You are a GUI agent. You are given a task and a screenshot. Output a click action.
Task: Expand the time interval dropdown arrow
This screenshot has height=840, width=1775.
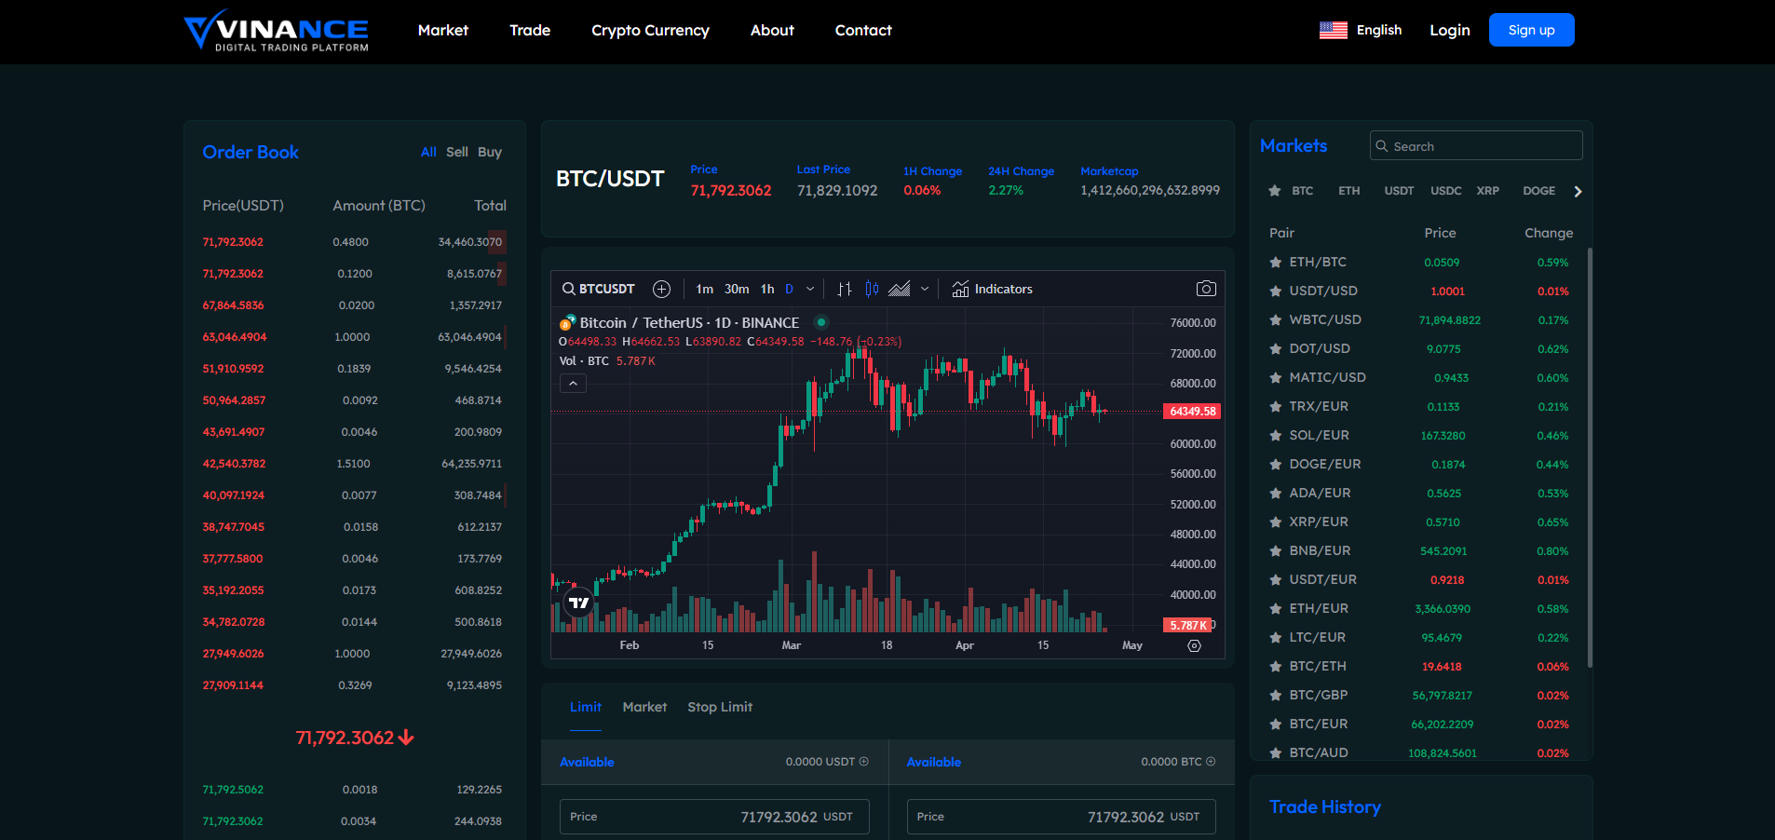tap(810, 289)
